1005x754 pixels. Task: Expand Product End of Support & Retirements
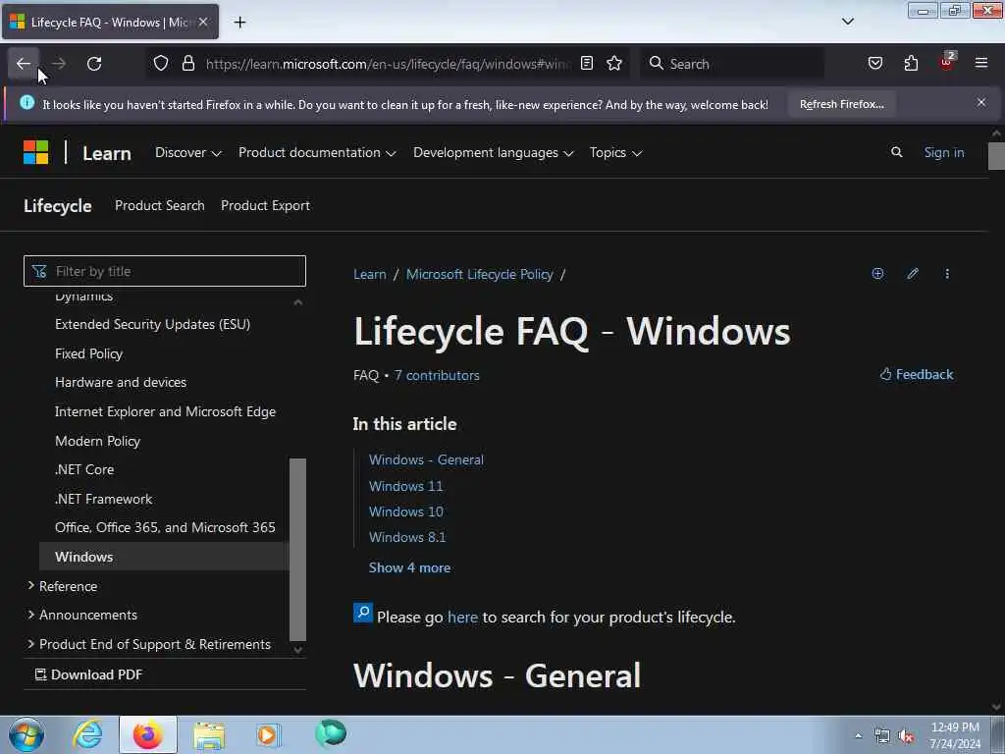click(149, 644)
